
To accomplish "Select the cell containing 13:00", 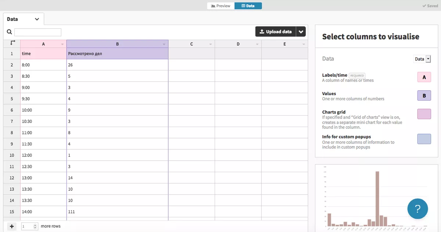I will click(43, 178).
